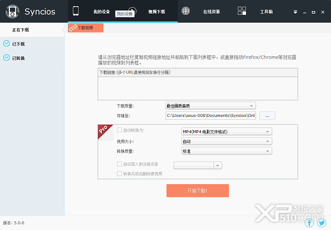Switch to 视频下载 tab
This screenshot has width=331, height=230.
point(157,12)
